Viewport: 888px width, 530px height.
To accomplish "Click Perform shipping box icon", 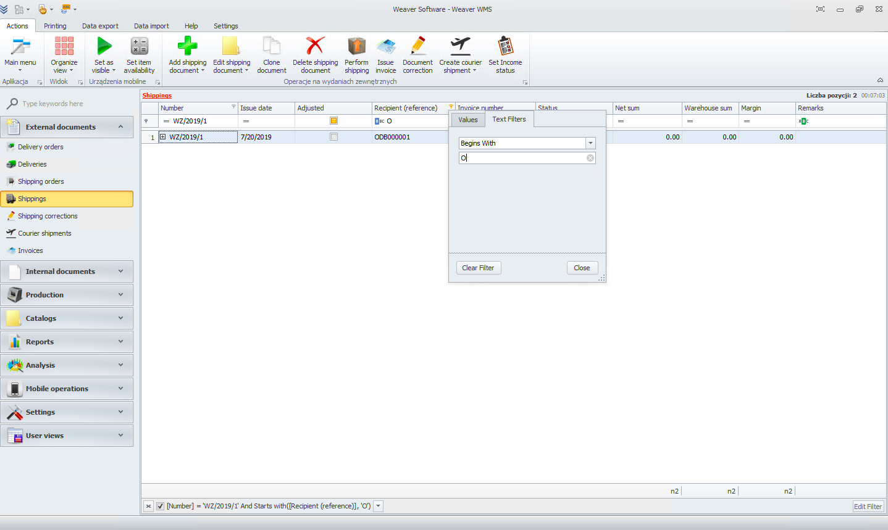I will point(356,46).
